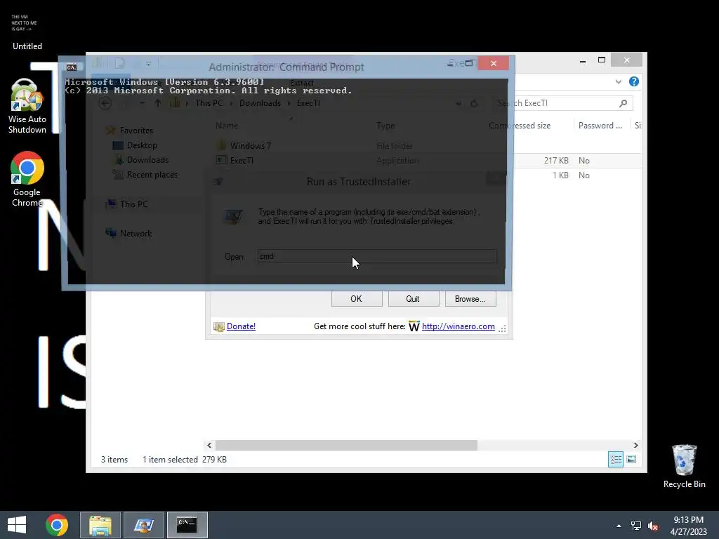This screenshot has height=539, width=719.
Task: Select the No value beside 217 KB
Action: (583, 161)
